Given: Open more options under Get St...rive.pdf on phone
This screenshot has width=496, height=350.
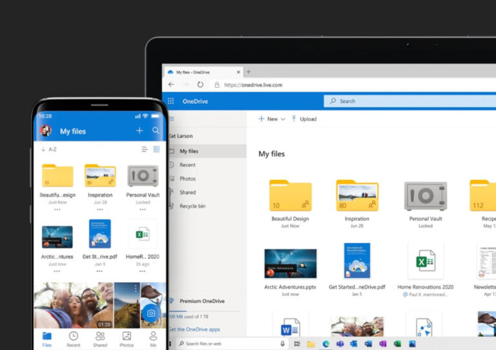Looking at the screenshot, I should [x=99, y=271].
